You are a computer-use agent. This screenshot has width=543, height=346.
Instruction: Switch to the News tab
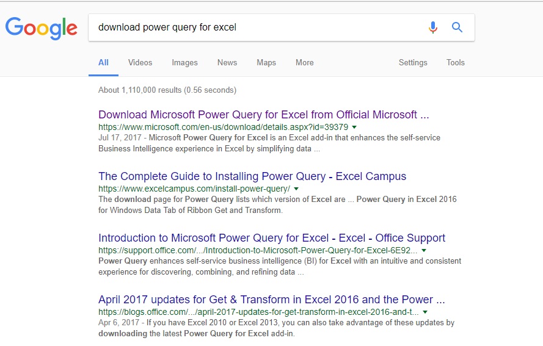point(227,62)
